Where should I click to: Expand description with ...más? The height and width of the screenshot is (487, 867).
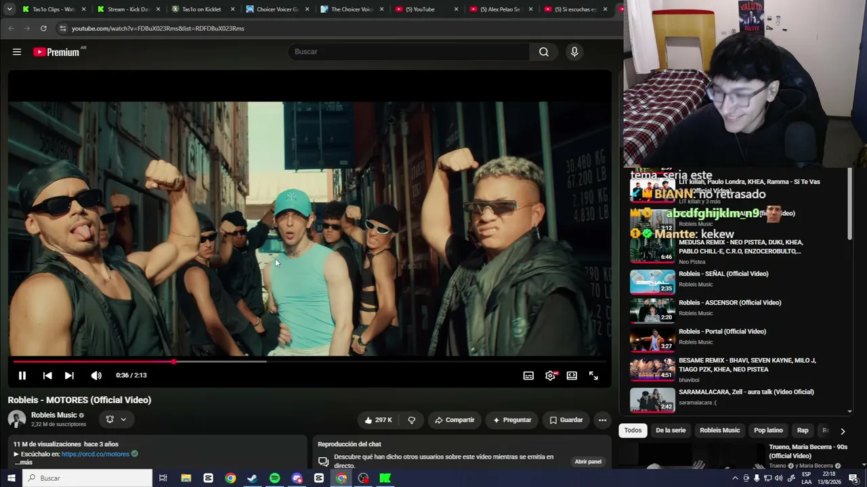coord(24,463)
